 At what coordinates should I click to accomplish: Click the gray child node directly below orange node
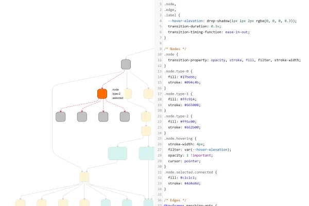(x=104, y=117)
